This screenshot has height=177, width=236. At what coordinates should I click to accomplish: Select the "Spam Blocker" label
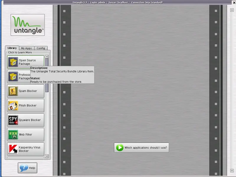click(x=28, y=91)
